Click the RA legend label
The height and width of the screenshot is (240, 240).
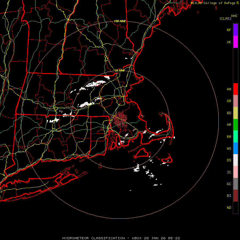[x=229, y=137]
